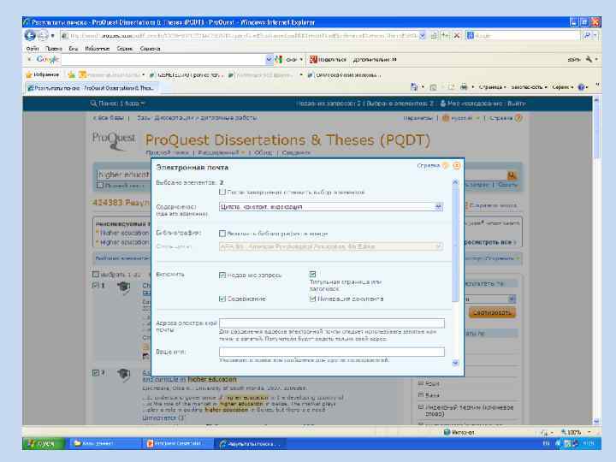The width and height of the screenshot is (616, 462).
Task: Switch to PowerPoint presentation in taskbar
Action: click(x=177, y=443)
